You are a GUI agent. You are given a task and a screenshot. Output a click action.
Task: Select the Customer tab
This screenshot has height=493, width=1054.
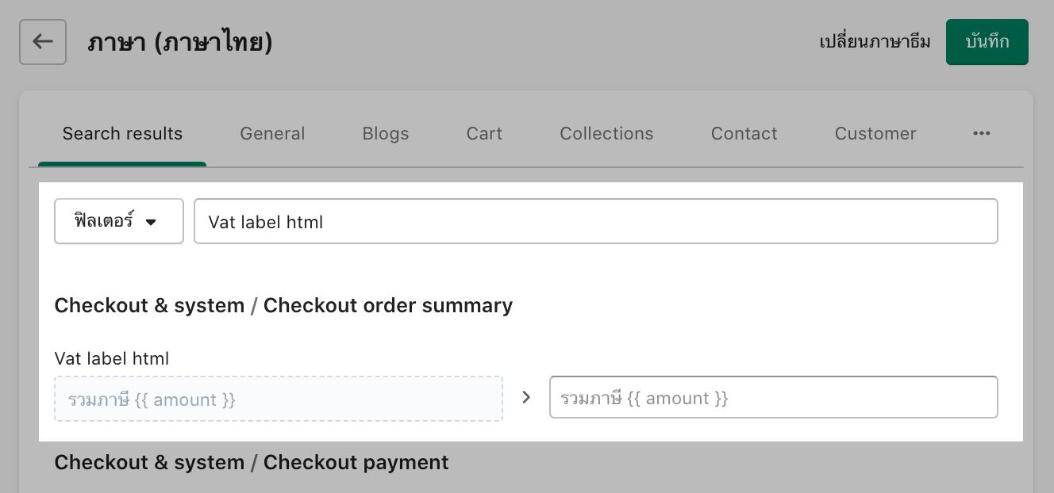coord(875,133)
